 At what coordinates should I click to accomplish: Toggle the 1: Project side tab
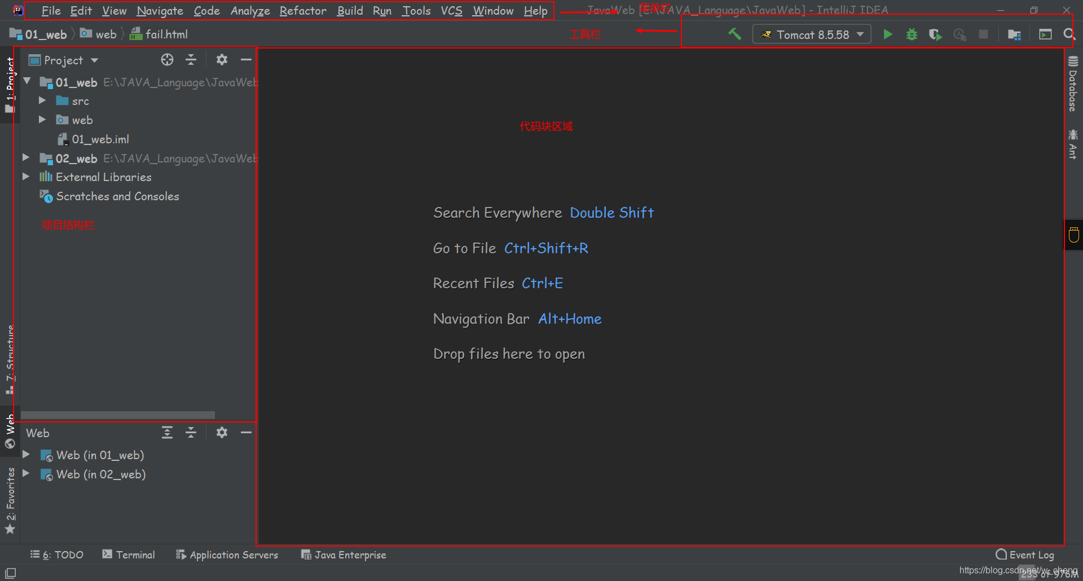10,85
